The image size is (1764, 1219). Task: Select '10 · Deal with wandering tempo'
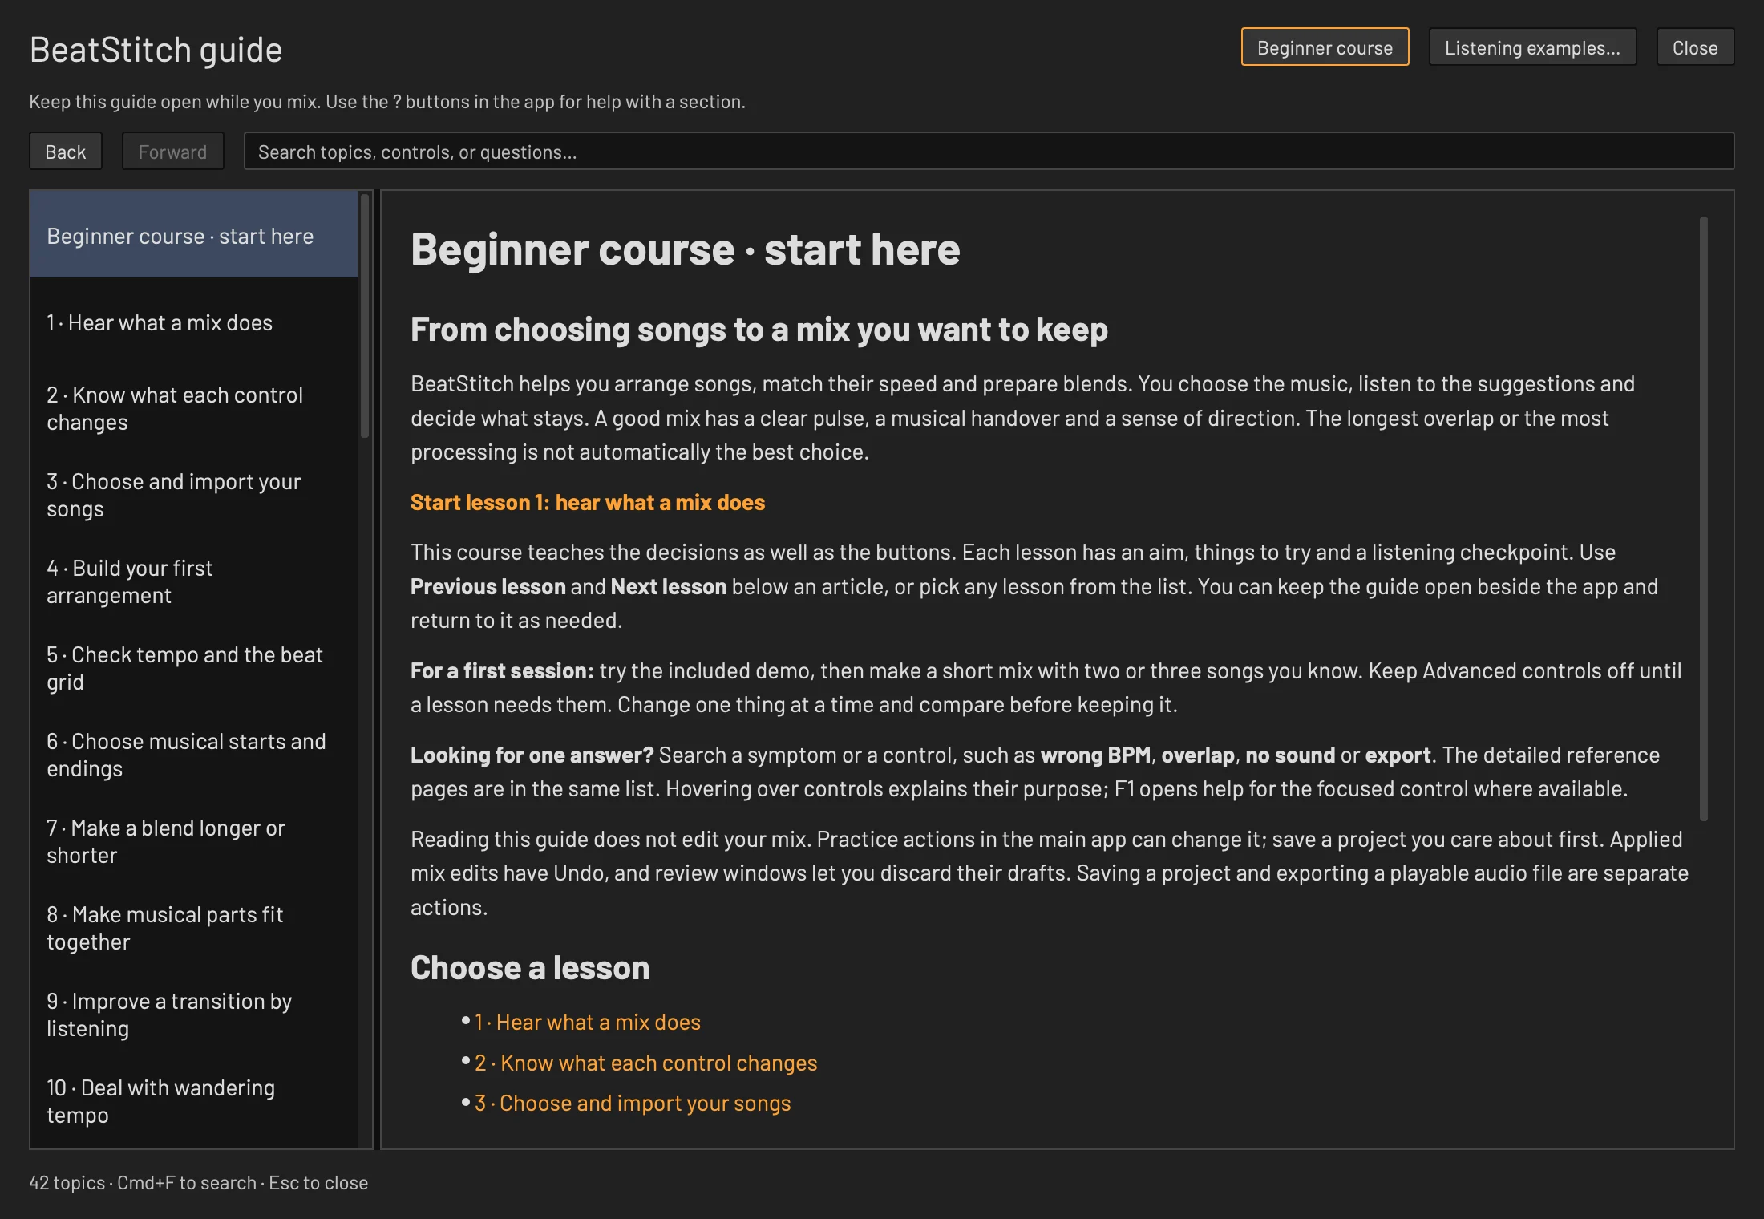194,1101
